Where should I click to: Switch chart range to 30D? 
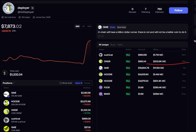(x=89, y=26)
